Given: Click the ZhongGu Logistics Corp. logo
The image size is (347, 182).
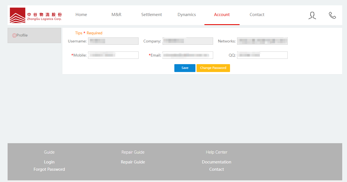Looking at the screenshot, I should pos(36,15).
